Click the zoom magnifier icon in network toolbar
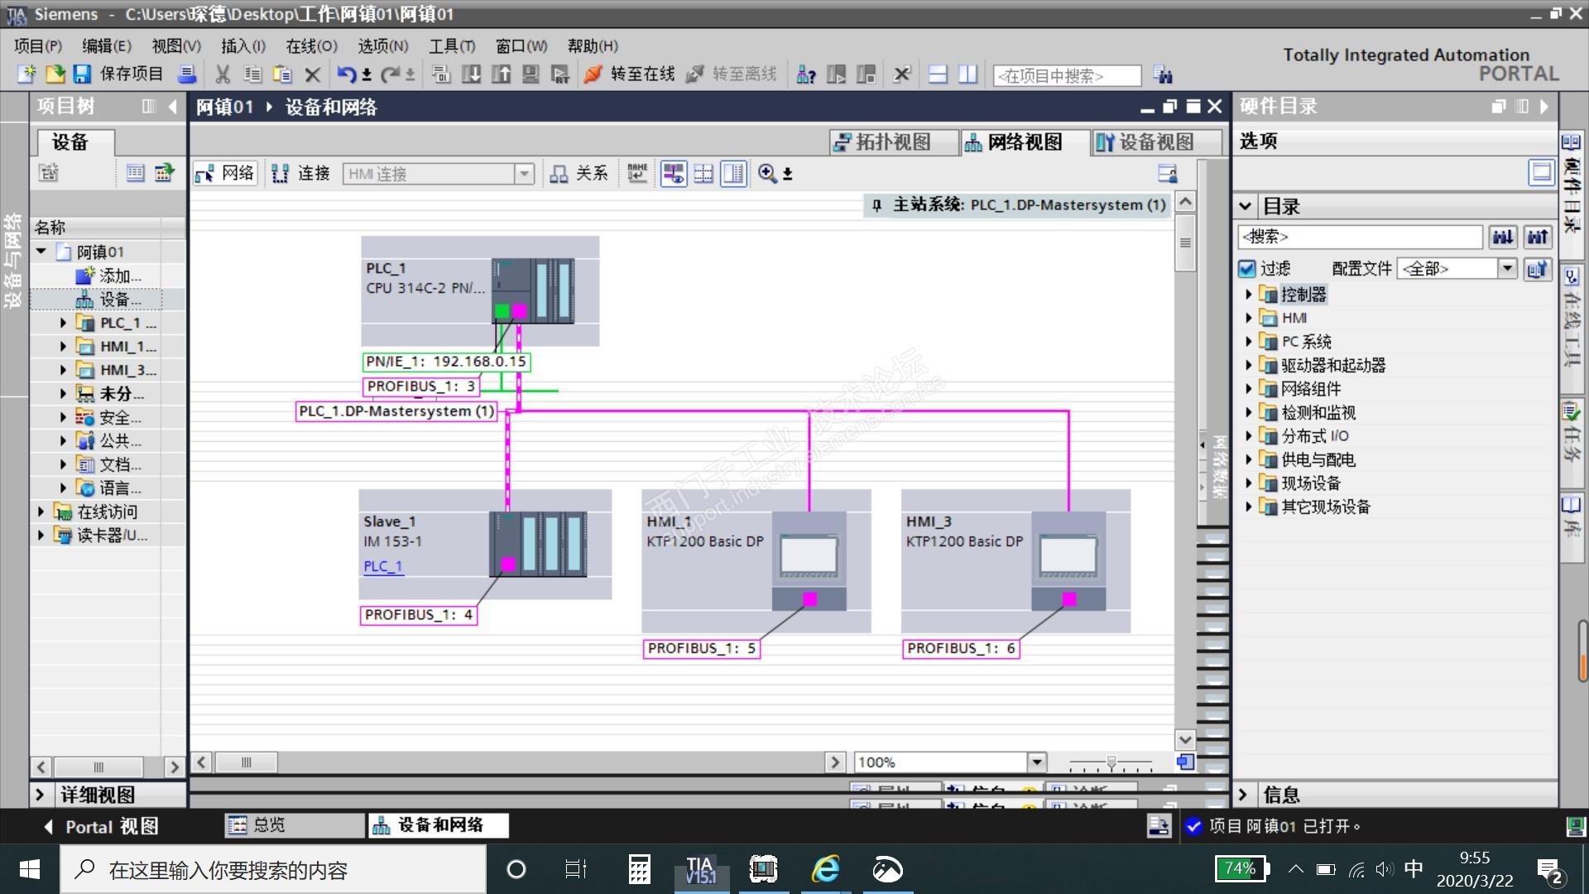The height and width of the screenshot is (894, 1589). (x=767, y=173)
